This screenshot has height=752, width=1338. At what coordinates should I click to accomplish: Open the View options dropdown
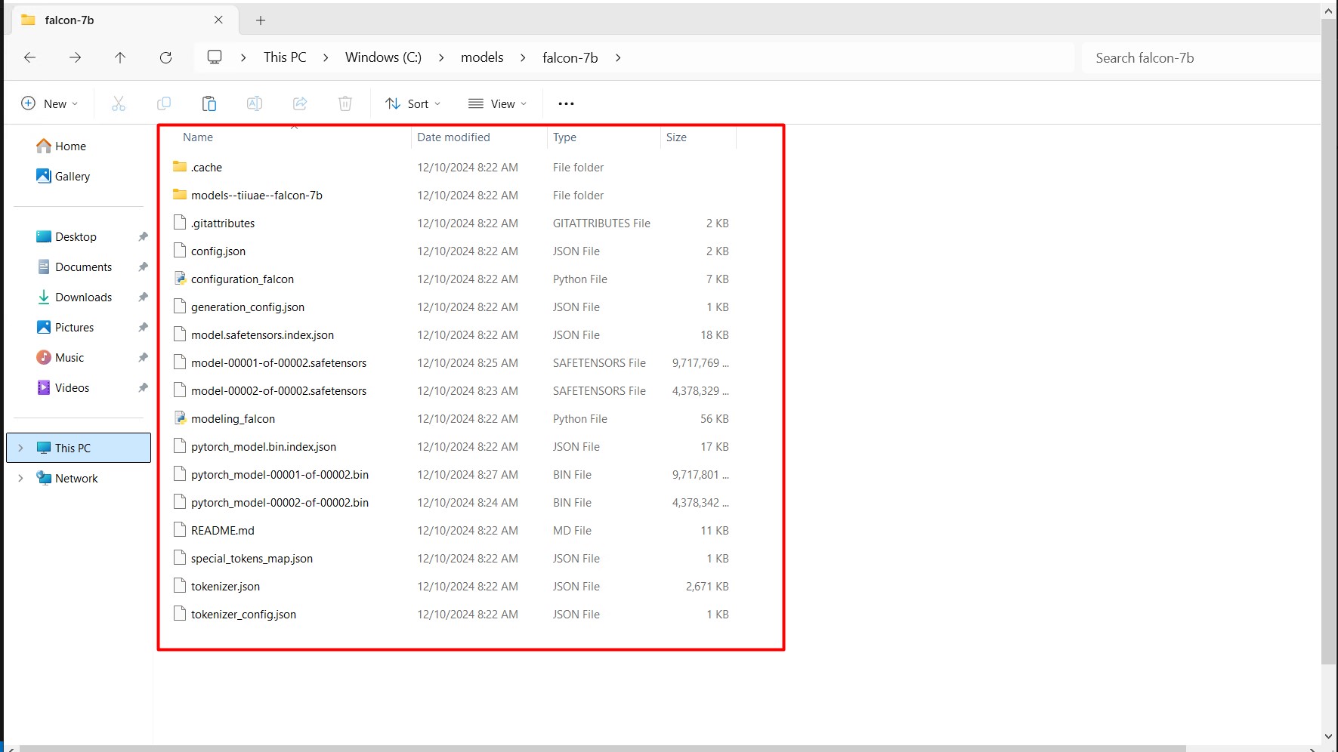[497, 103]
